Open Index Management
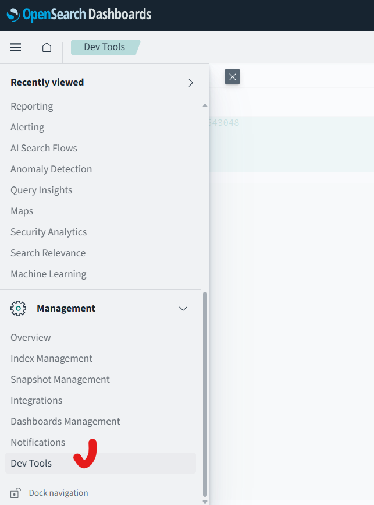This screenshot has width=374, height=505. (51, 358)
